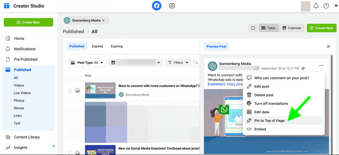The image size is (339, 155).
Task: Select Published in the sidebar
Action: pyautogui.click(x=22, y=70)
